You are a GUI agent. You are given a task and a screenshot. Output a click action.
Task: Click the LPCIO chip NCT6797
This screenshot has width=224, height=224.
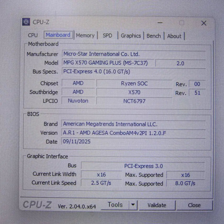pos(134,101)
